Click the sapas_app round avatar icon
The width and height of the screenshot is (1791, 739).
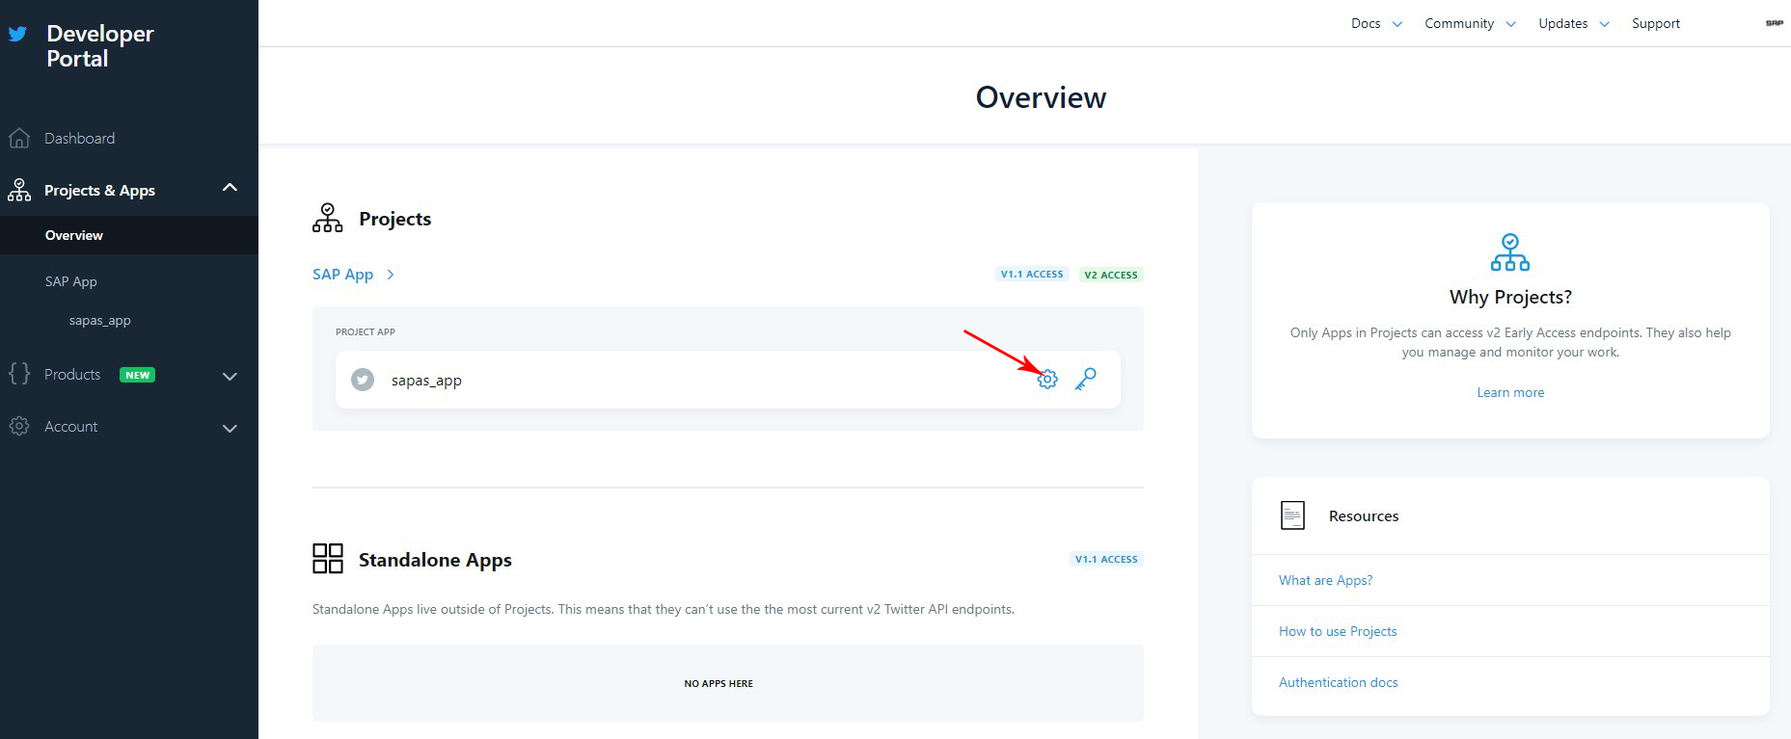pos(363,380)
